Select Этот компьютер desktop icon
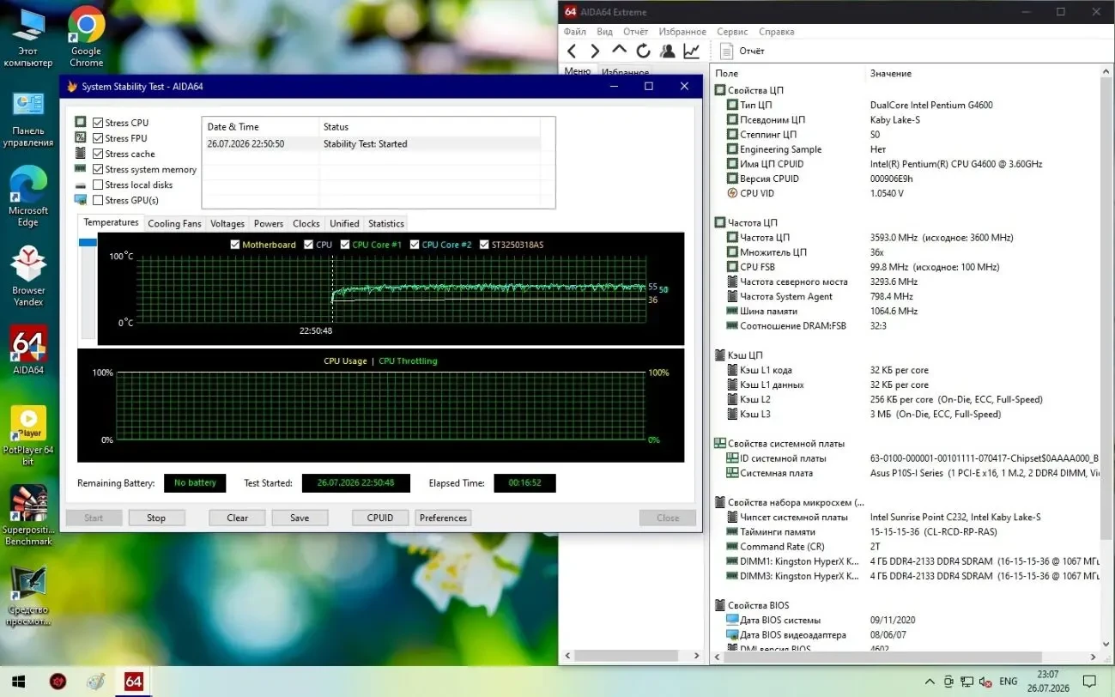The image size is (1115, 697). tap(27, 37)
